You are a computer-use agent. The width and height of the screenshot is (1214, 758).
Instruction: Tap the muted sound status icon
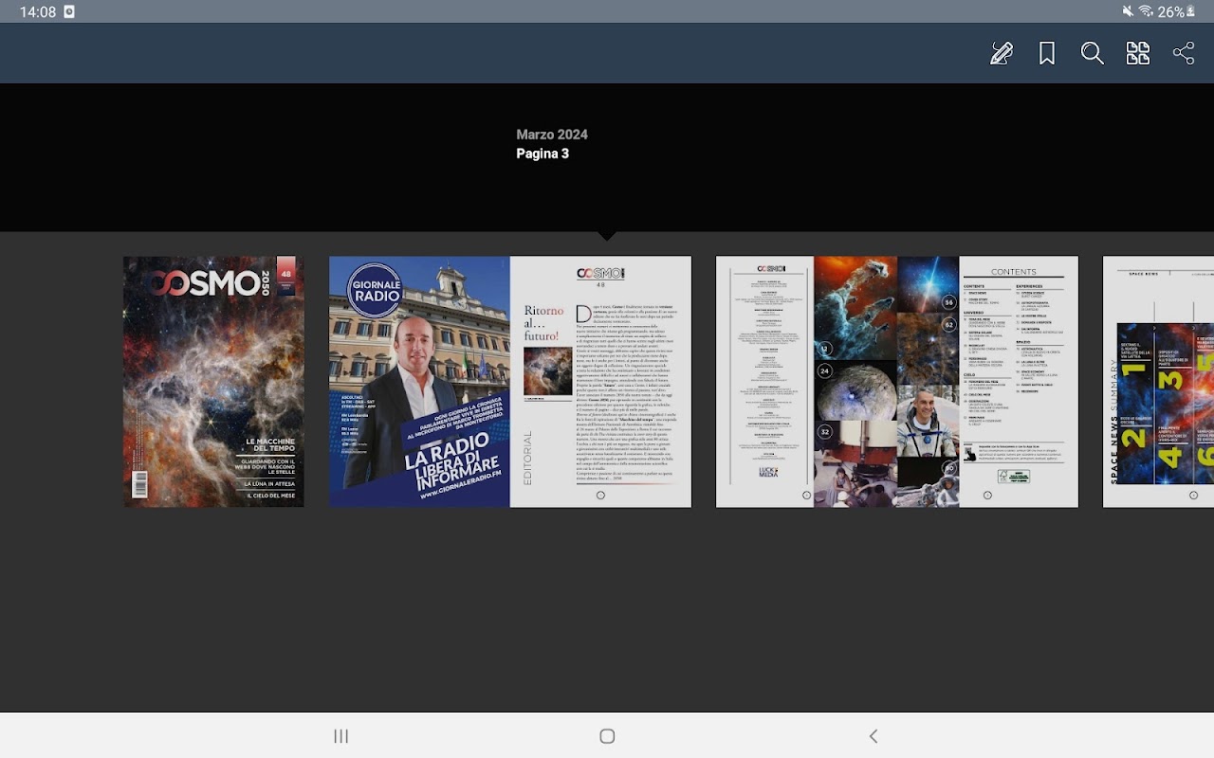[1128, 11]
